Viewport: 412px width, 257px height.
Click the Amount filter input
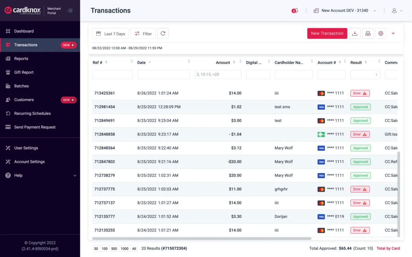218,75
